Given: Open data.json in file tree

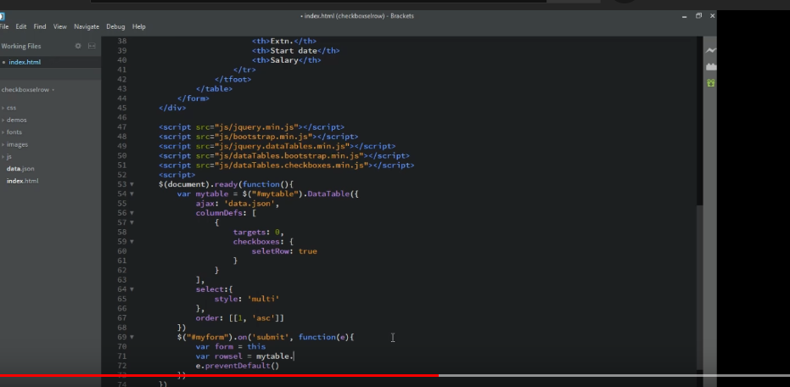Looking at the screenshot, I should point(20,168).
